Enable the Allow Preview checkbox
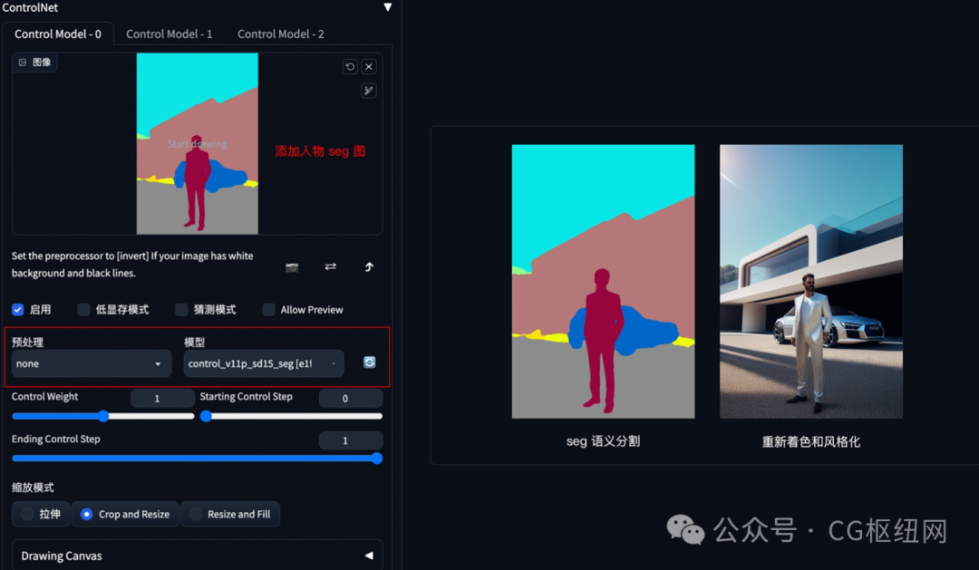The image size is (979, 570). coord(269,310)
